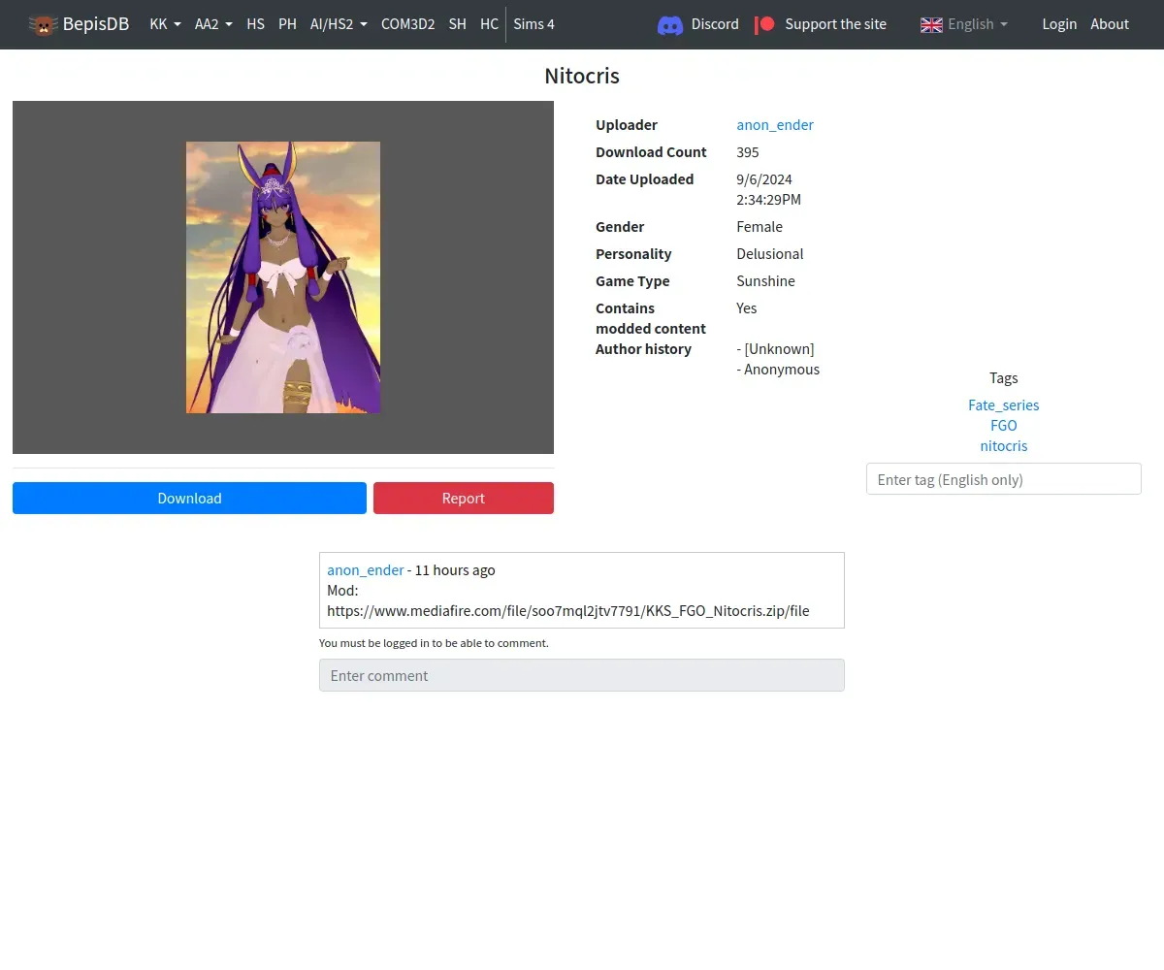Click the Discord logo icon

pos(670,24)
